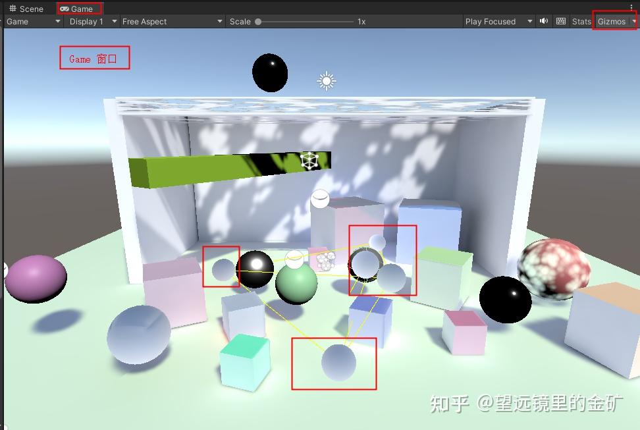
Task: Select the Game tab
Action: (76, 9)
